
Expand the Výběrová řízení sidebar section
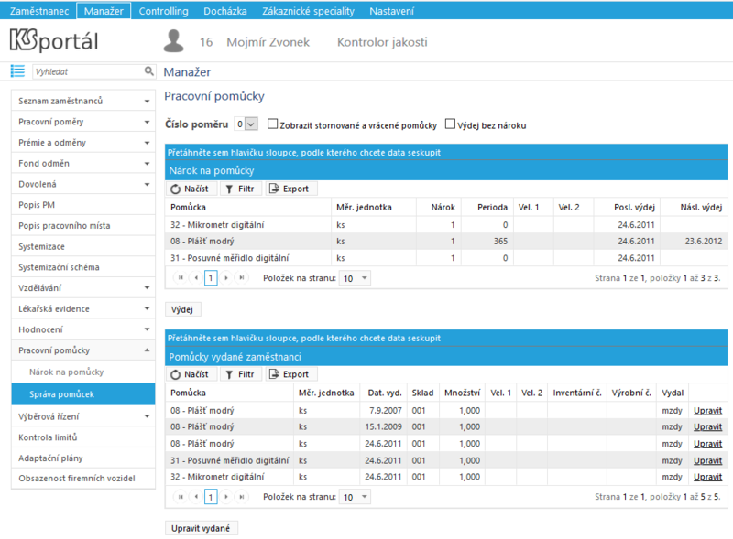click(x=83, y=416)
